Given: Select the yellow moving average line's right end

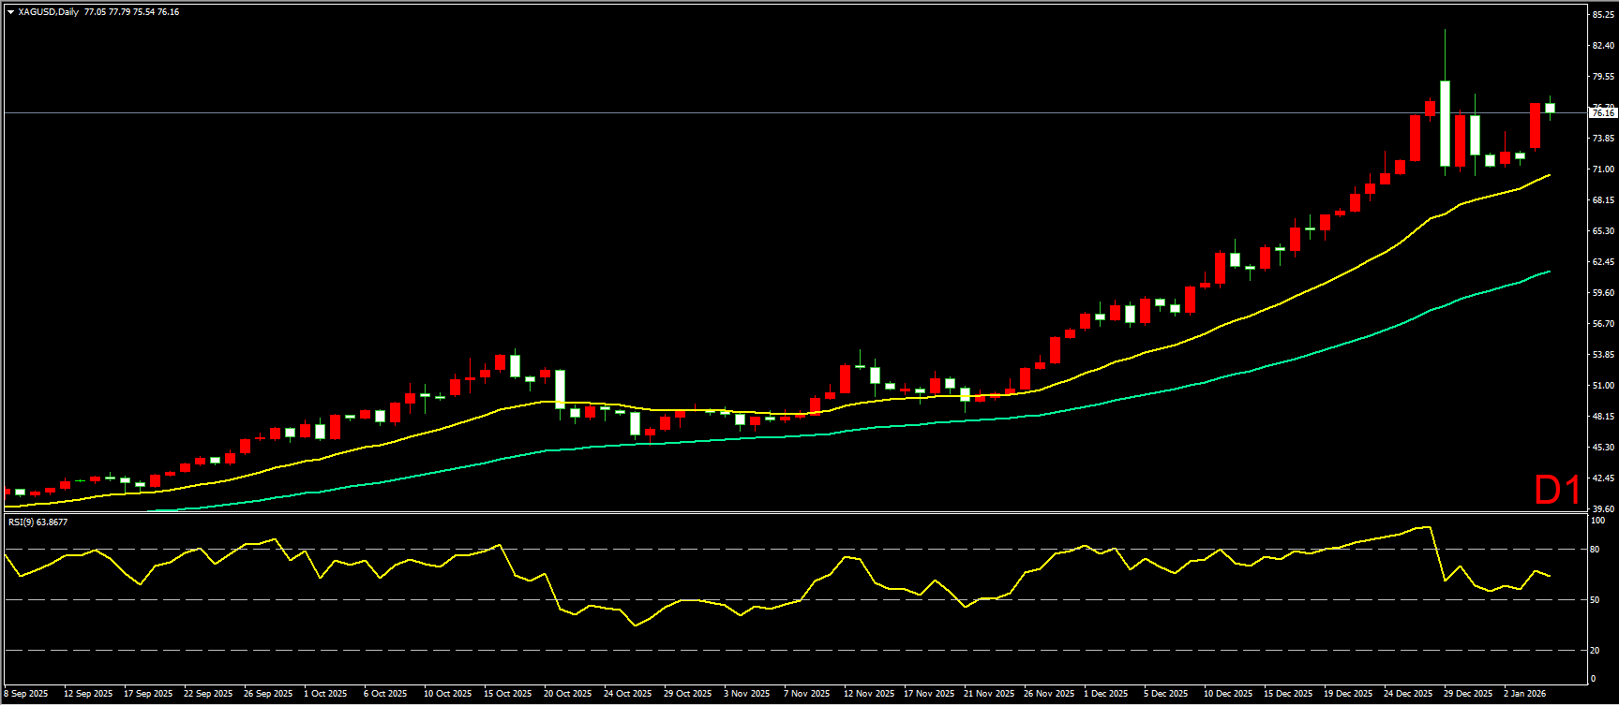Looking at the screenshot, I should tap(1548, 175).
